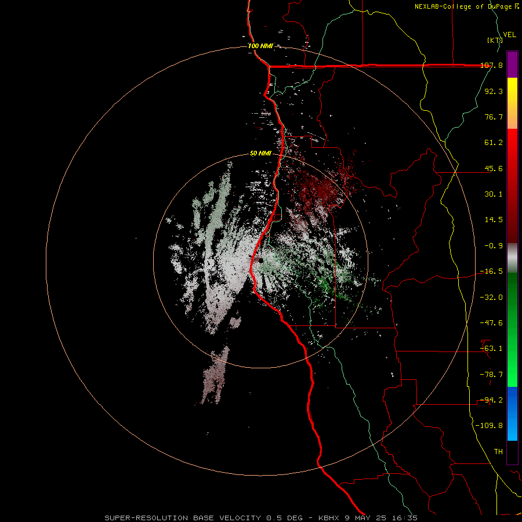
Task: Pick the purple segment of velocity color bar
Action: (512, 64)
